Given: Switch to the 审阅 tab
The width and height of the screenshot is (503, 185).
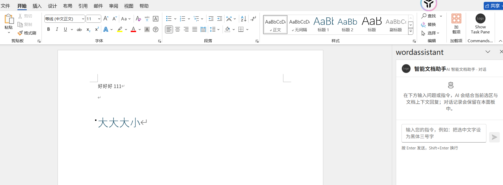Looking at the screenshot, I should tap(113, 6).
